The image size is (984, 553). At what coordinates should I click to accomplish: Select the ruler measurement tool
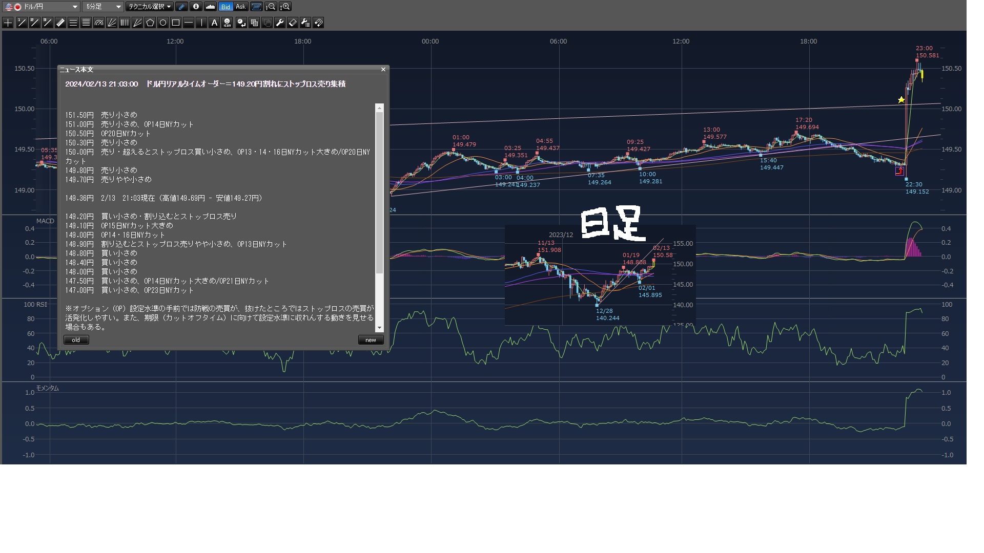[60, 23]
